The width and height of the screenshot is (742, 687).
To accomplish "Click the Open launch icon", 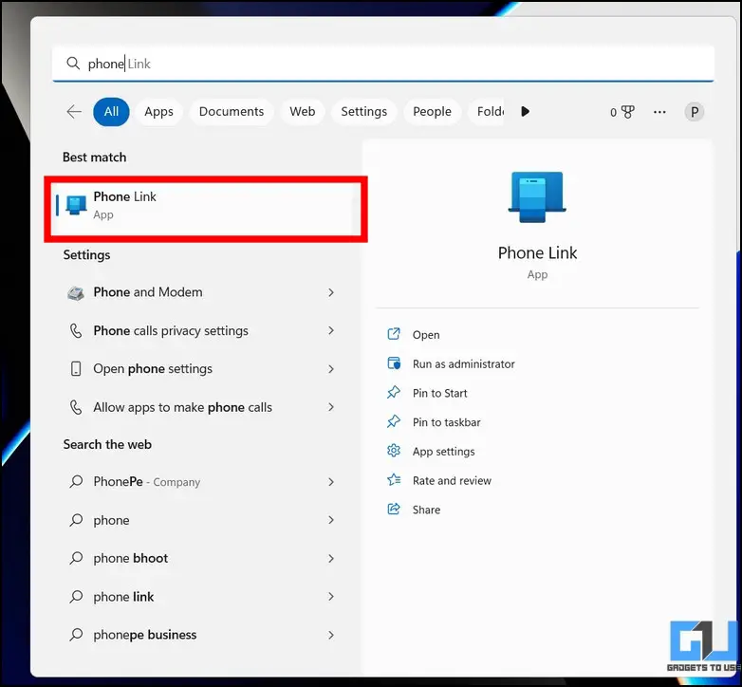I will [x=394, y=334].
